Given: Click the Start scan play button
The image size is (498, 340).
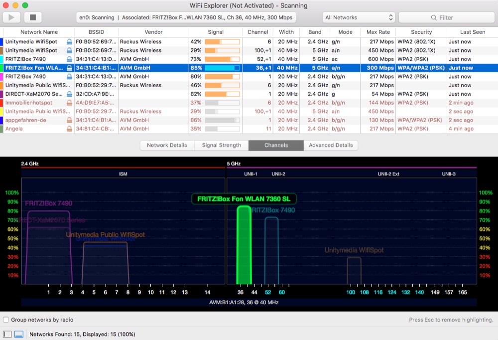Looking at the screenshot, I should tap(12, 17).
